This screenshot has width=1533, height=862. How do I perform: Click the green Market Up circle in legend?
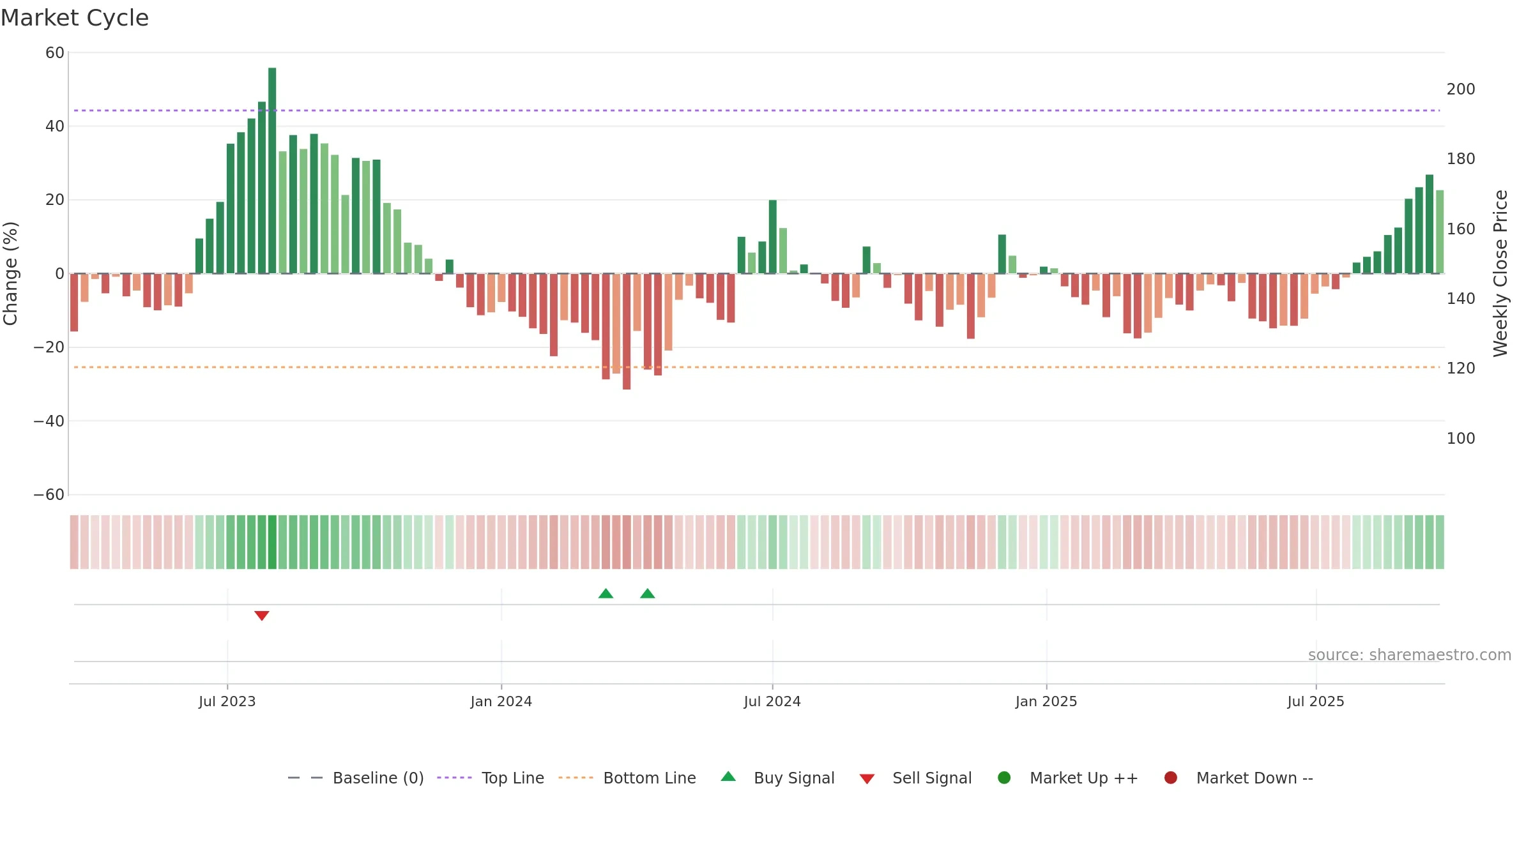coord(1004,778)
